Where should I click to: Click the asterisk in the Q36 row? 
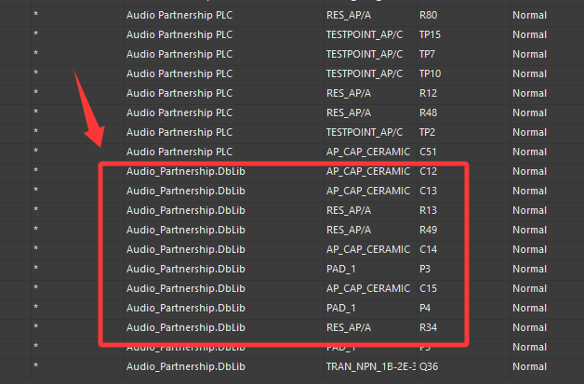click(x=35, y=365)
